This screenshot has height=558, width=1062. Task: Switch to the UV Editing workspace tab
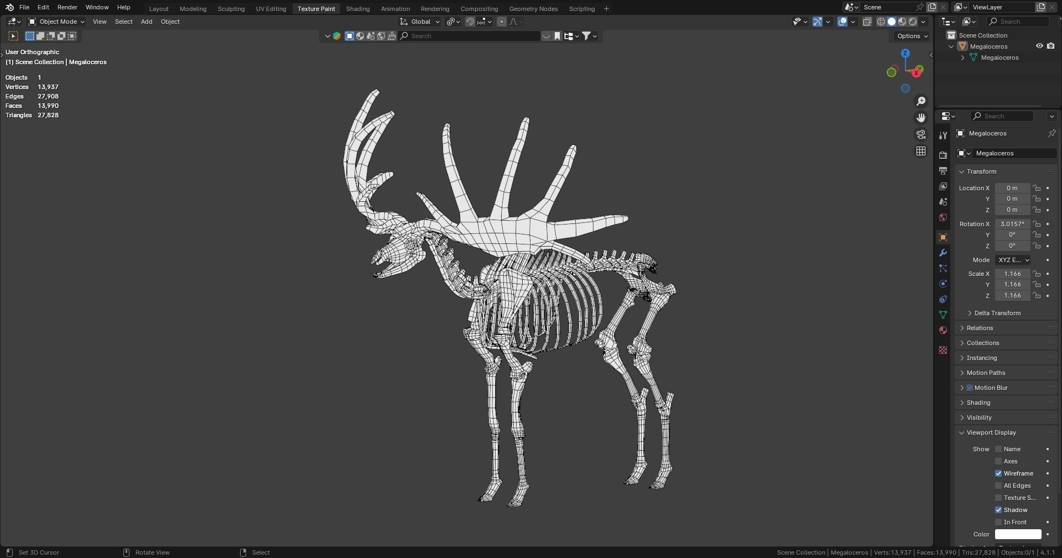pyautogui.click(x=271, y=9)
